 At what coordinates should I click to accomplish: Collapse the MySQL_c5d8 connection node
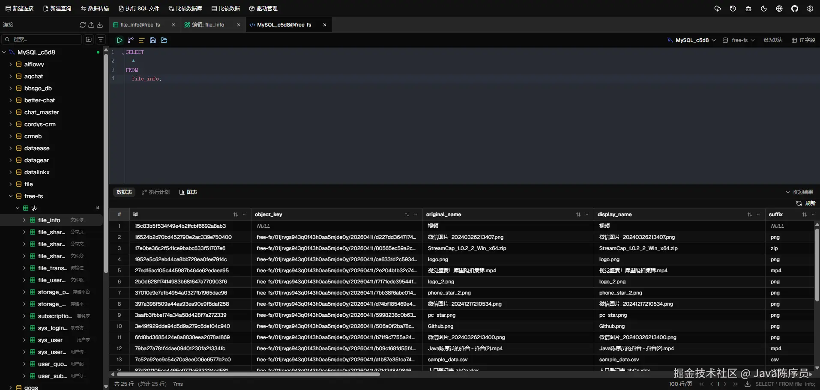(4, 52)
